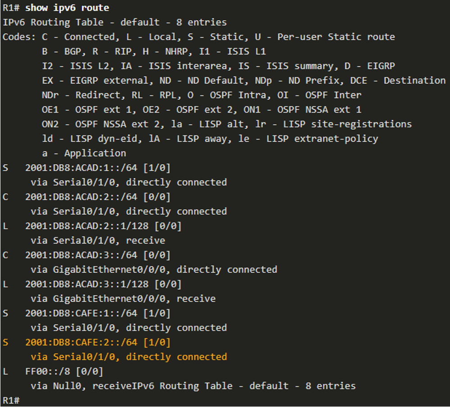This screenshot has width=450, height=407.
Task: Click the 'via GigabitEthernet0/0/0, directly connected' line
Action: pos(154,269)
